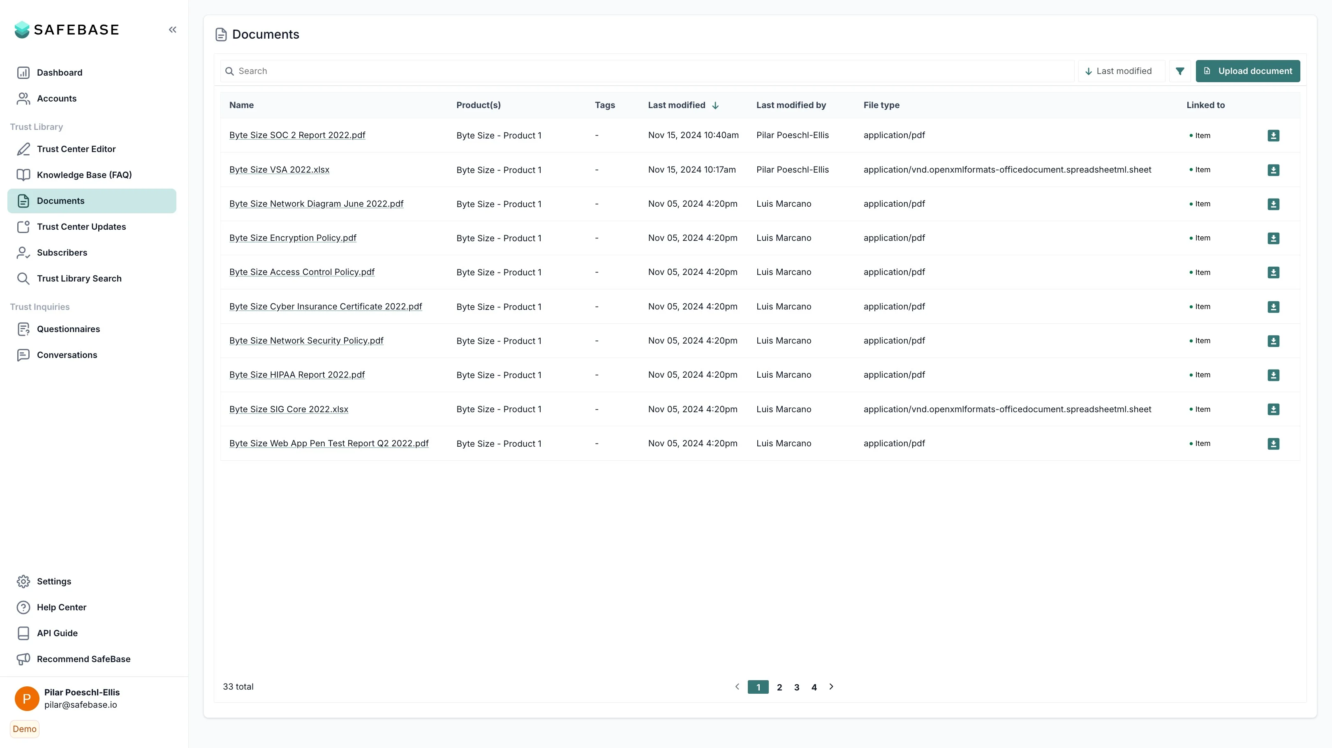The width and height of the screenshot is (1332, 748).
Task: Open Byte Size Network Security Policy.pdf link
Action: (306, 341)
